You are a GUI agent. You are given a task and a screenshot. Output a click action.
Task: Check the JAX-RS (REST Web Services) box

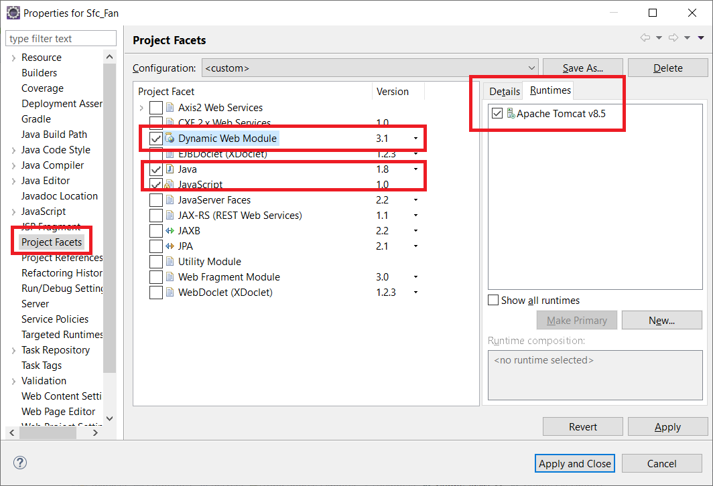[156, 216]
